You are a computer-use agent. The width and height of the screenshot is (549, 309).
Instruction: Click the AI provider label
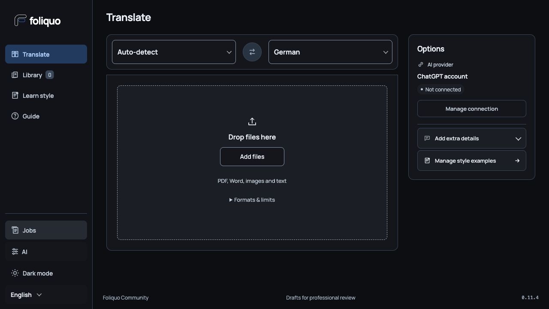[440, 64]
